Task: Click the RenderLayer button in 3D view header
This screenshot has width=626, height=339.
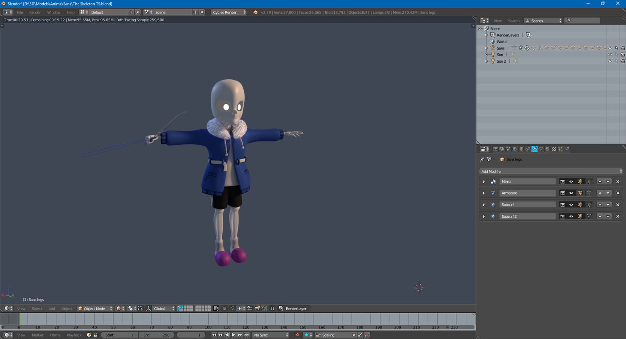Action: (x=293, y=308)
